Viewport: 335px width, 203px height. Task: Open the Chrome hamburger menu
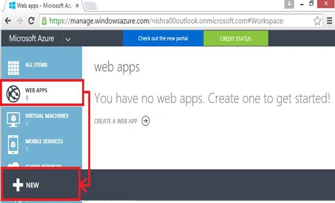click(x=330, y=21)
